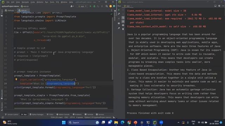Open File Explorer from taskbar

(x=116, y=122)
